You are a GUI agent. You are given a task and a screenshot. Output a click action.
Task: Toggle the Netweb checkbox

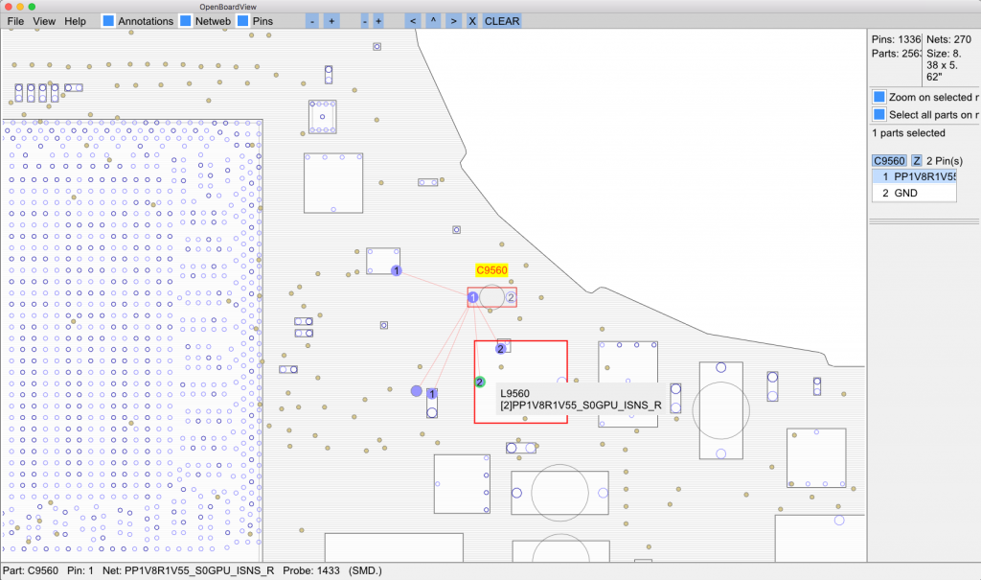click(x=186, y=21)
